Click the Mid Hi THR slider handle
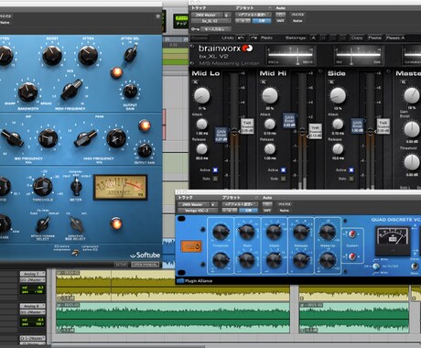The width and height of the screenshot is (421, 348). pos(316,131)
